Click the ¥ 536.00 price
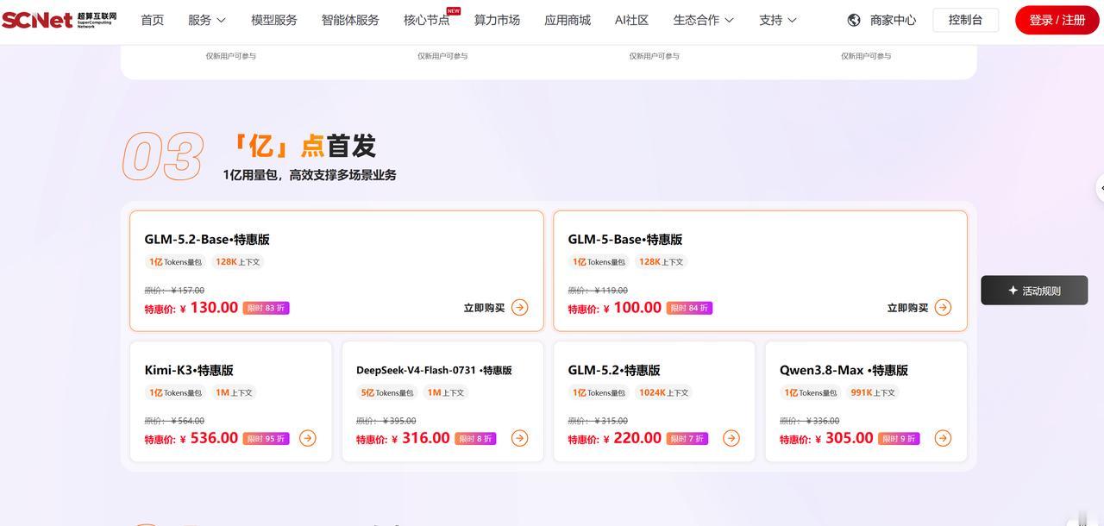The image size is (1104, 526). 209,438
